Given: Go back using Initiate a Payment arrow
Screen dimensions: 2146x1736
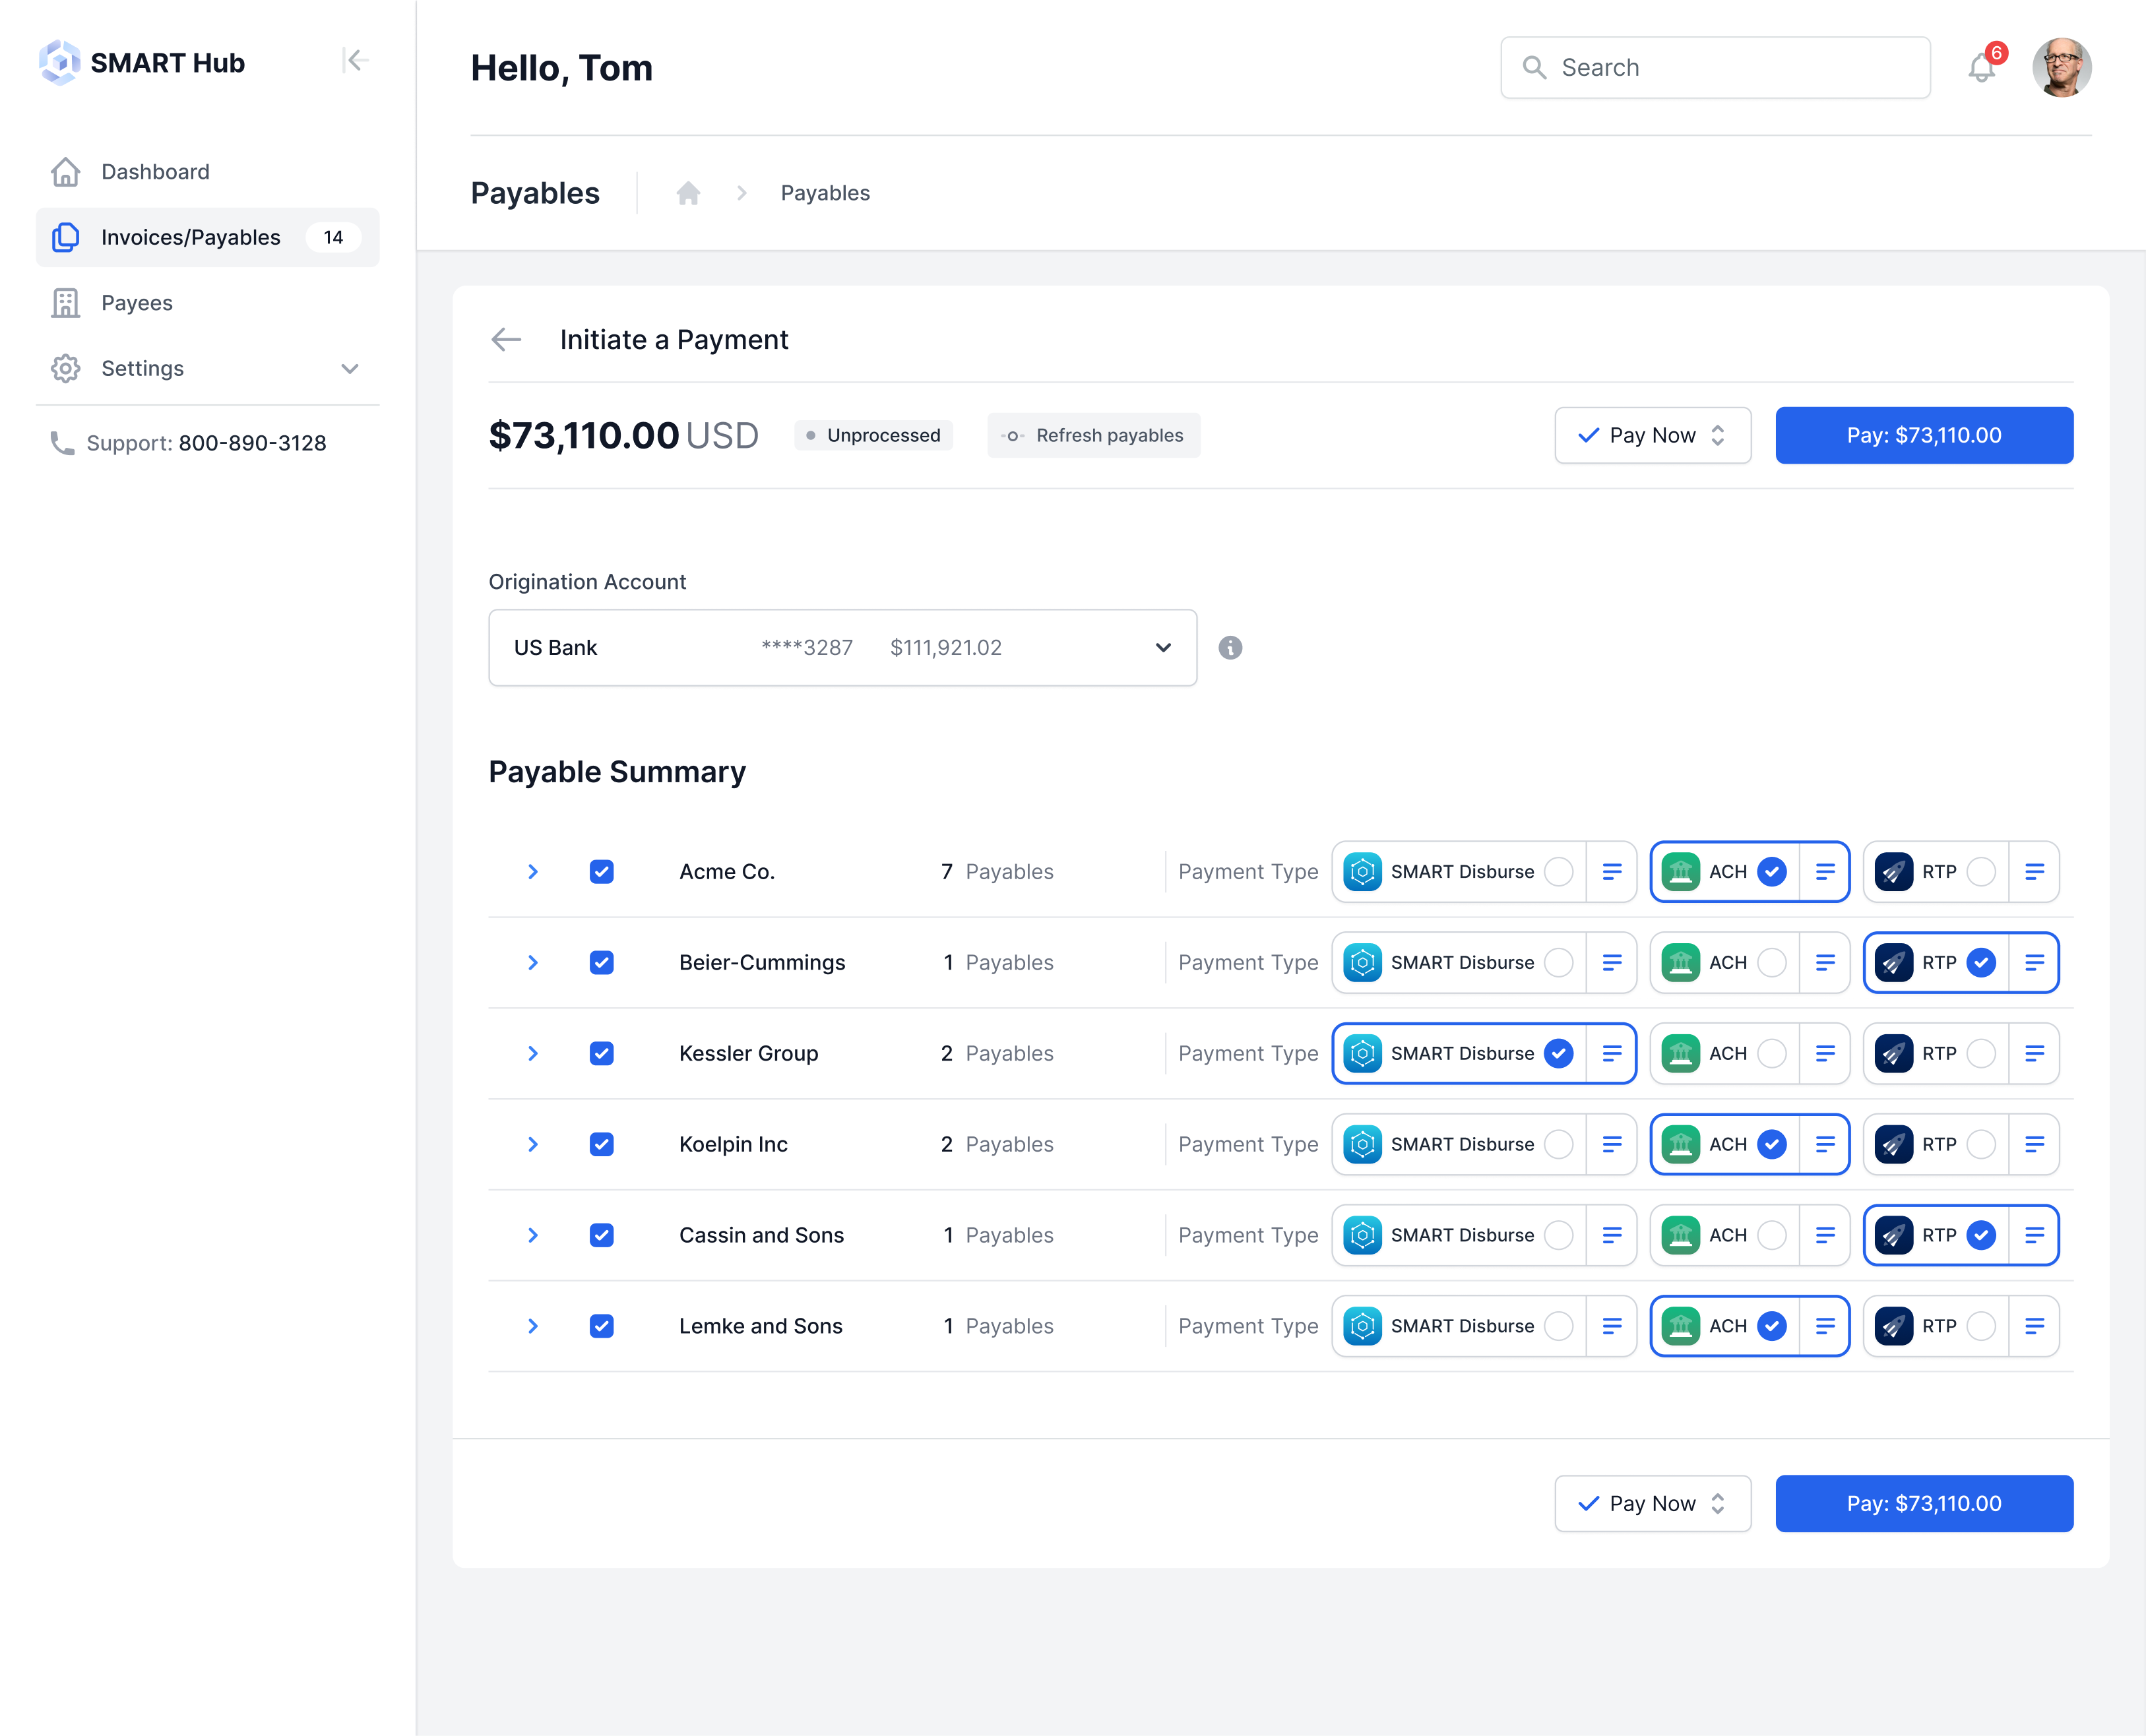Looking at the screenshot, I should pyautogui.click(x=507, y=340).
